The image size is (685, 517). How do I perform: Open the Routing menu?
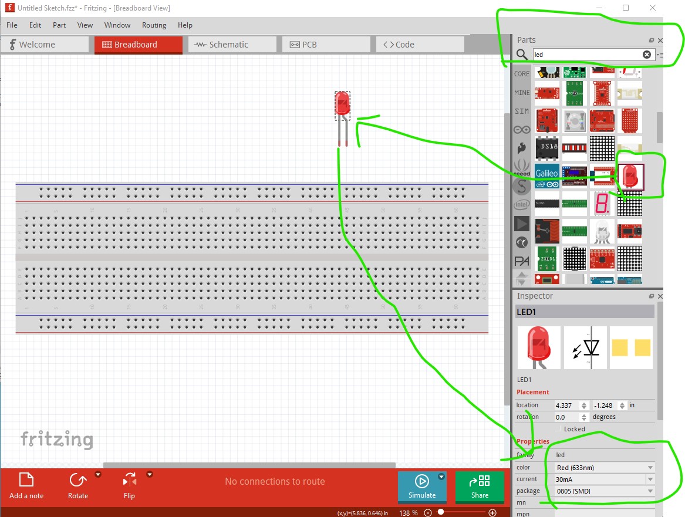(x=154, y=25)
